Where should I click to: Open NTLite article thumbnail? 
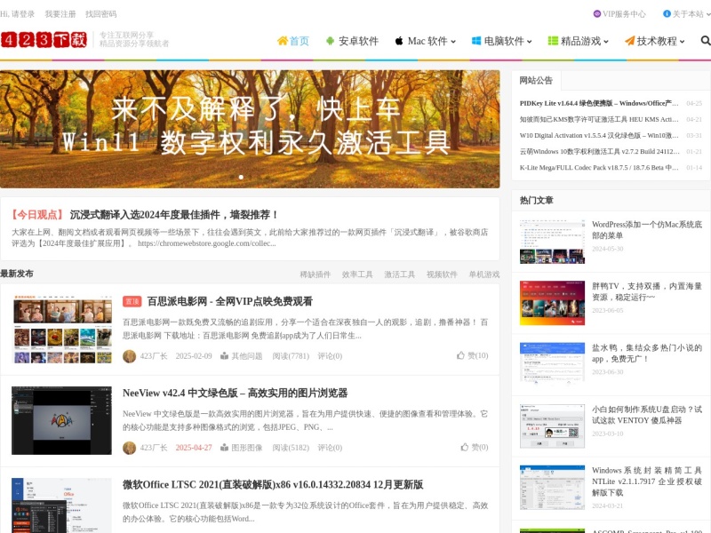552,488
